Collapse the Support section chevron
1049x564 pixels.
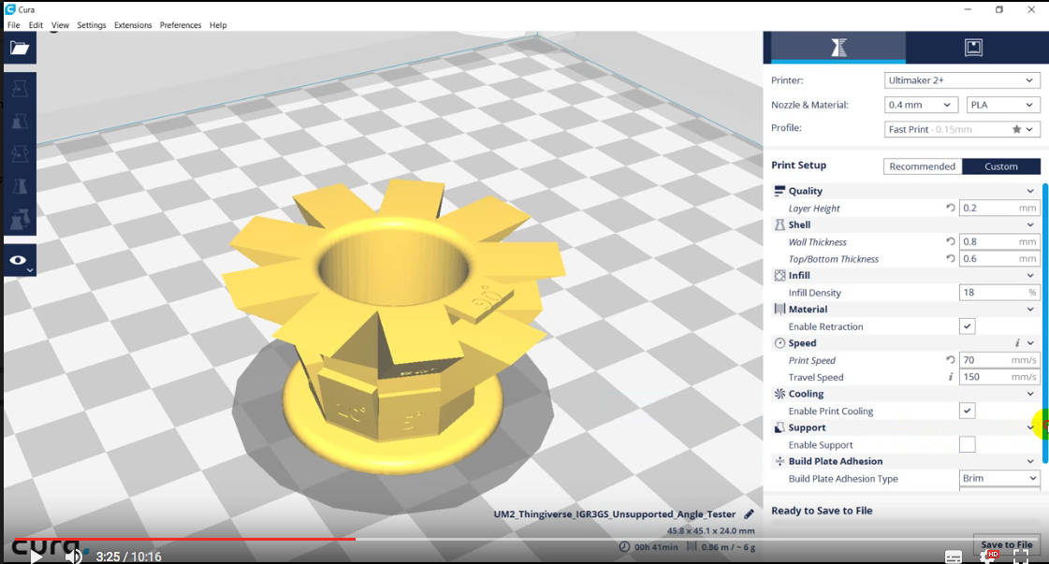pyautogui.click(x=1030, y=427)
